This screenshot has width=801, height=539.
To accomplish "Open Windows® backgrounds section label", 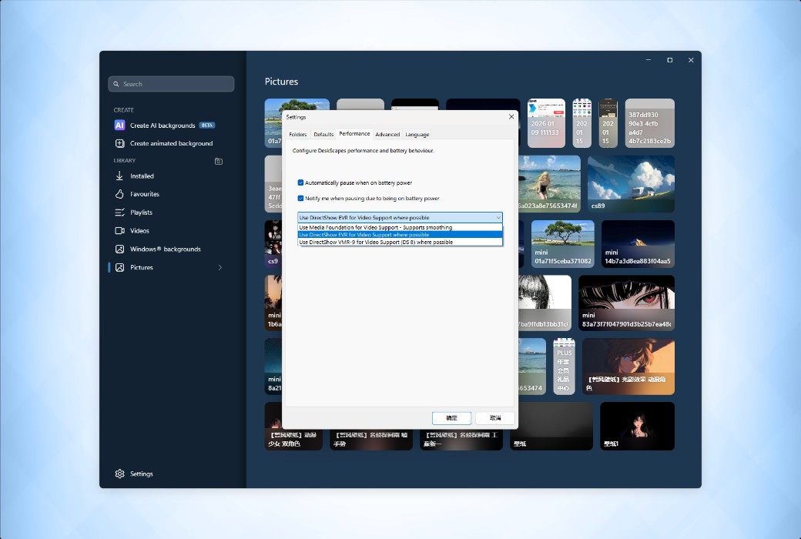I will pos(166,249).
